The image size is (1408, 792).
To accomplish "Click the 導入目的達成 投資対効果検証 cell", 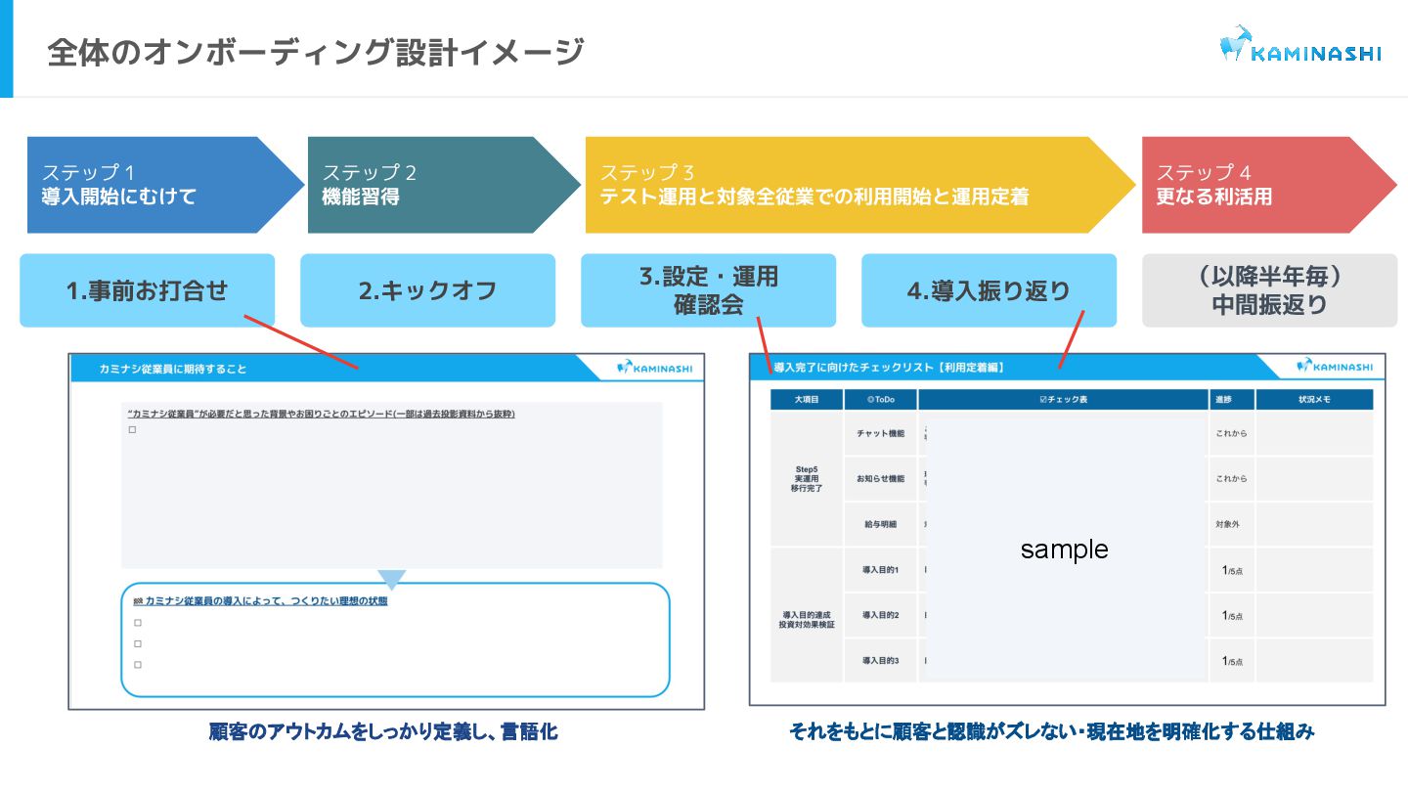I will (807, 615).
